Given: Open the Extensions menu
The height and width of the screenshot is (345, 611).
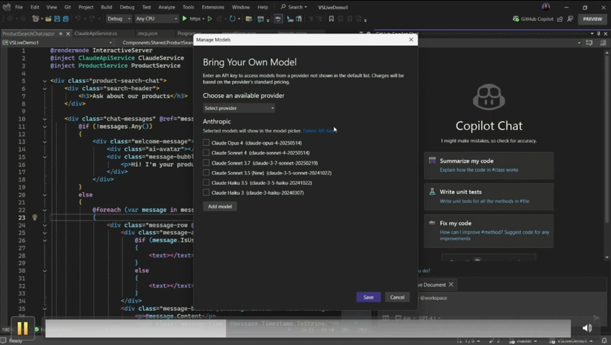Looking at the screenshot, I should tap(213, 7).
